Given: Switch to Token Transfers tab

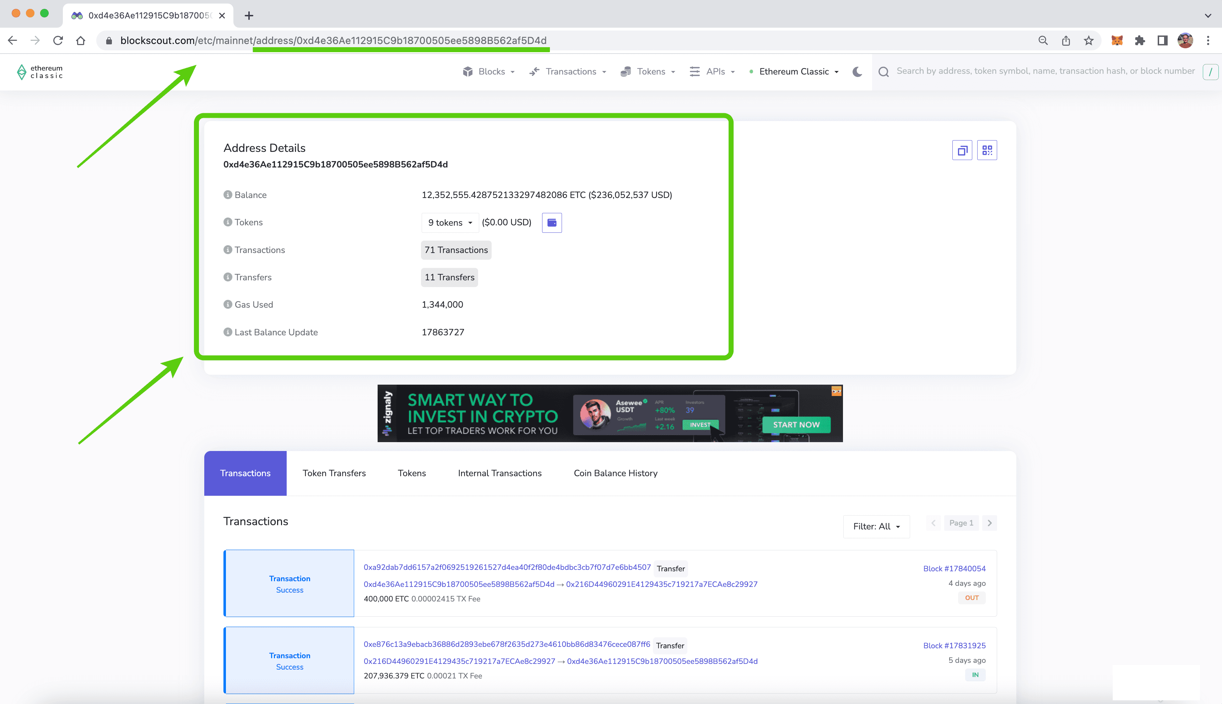Looking at the screenshot, I should coord(334,473).
